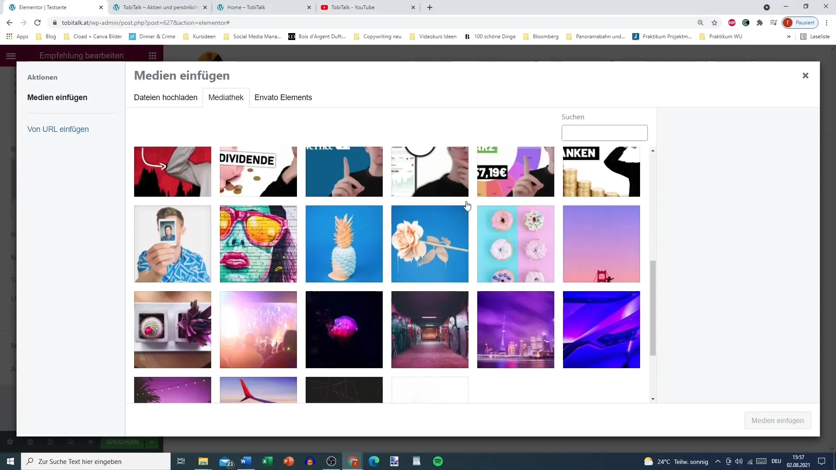Click media library scroll up arrow
This screenshot has width=836, height=470.
click(x=652, y=151)
